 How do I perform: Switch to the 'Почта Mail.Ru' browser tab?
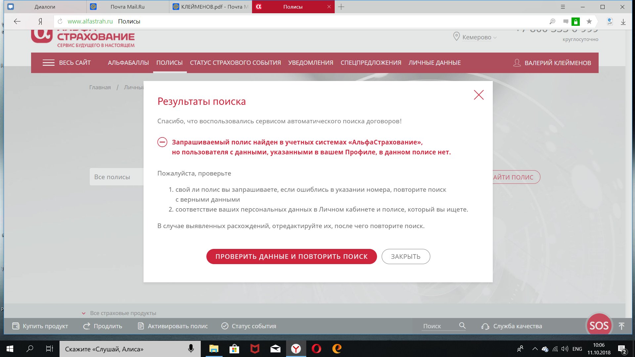tap(128, 7)
